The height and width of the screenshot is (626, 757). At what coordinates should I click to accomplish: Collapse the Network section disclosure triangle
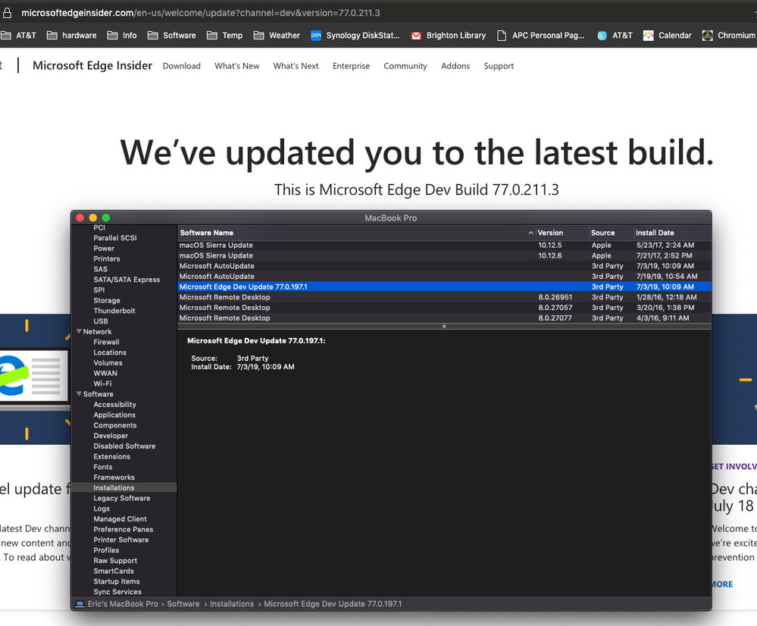pos(79,331)
